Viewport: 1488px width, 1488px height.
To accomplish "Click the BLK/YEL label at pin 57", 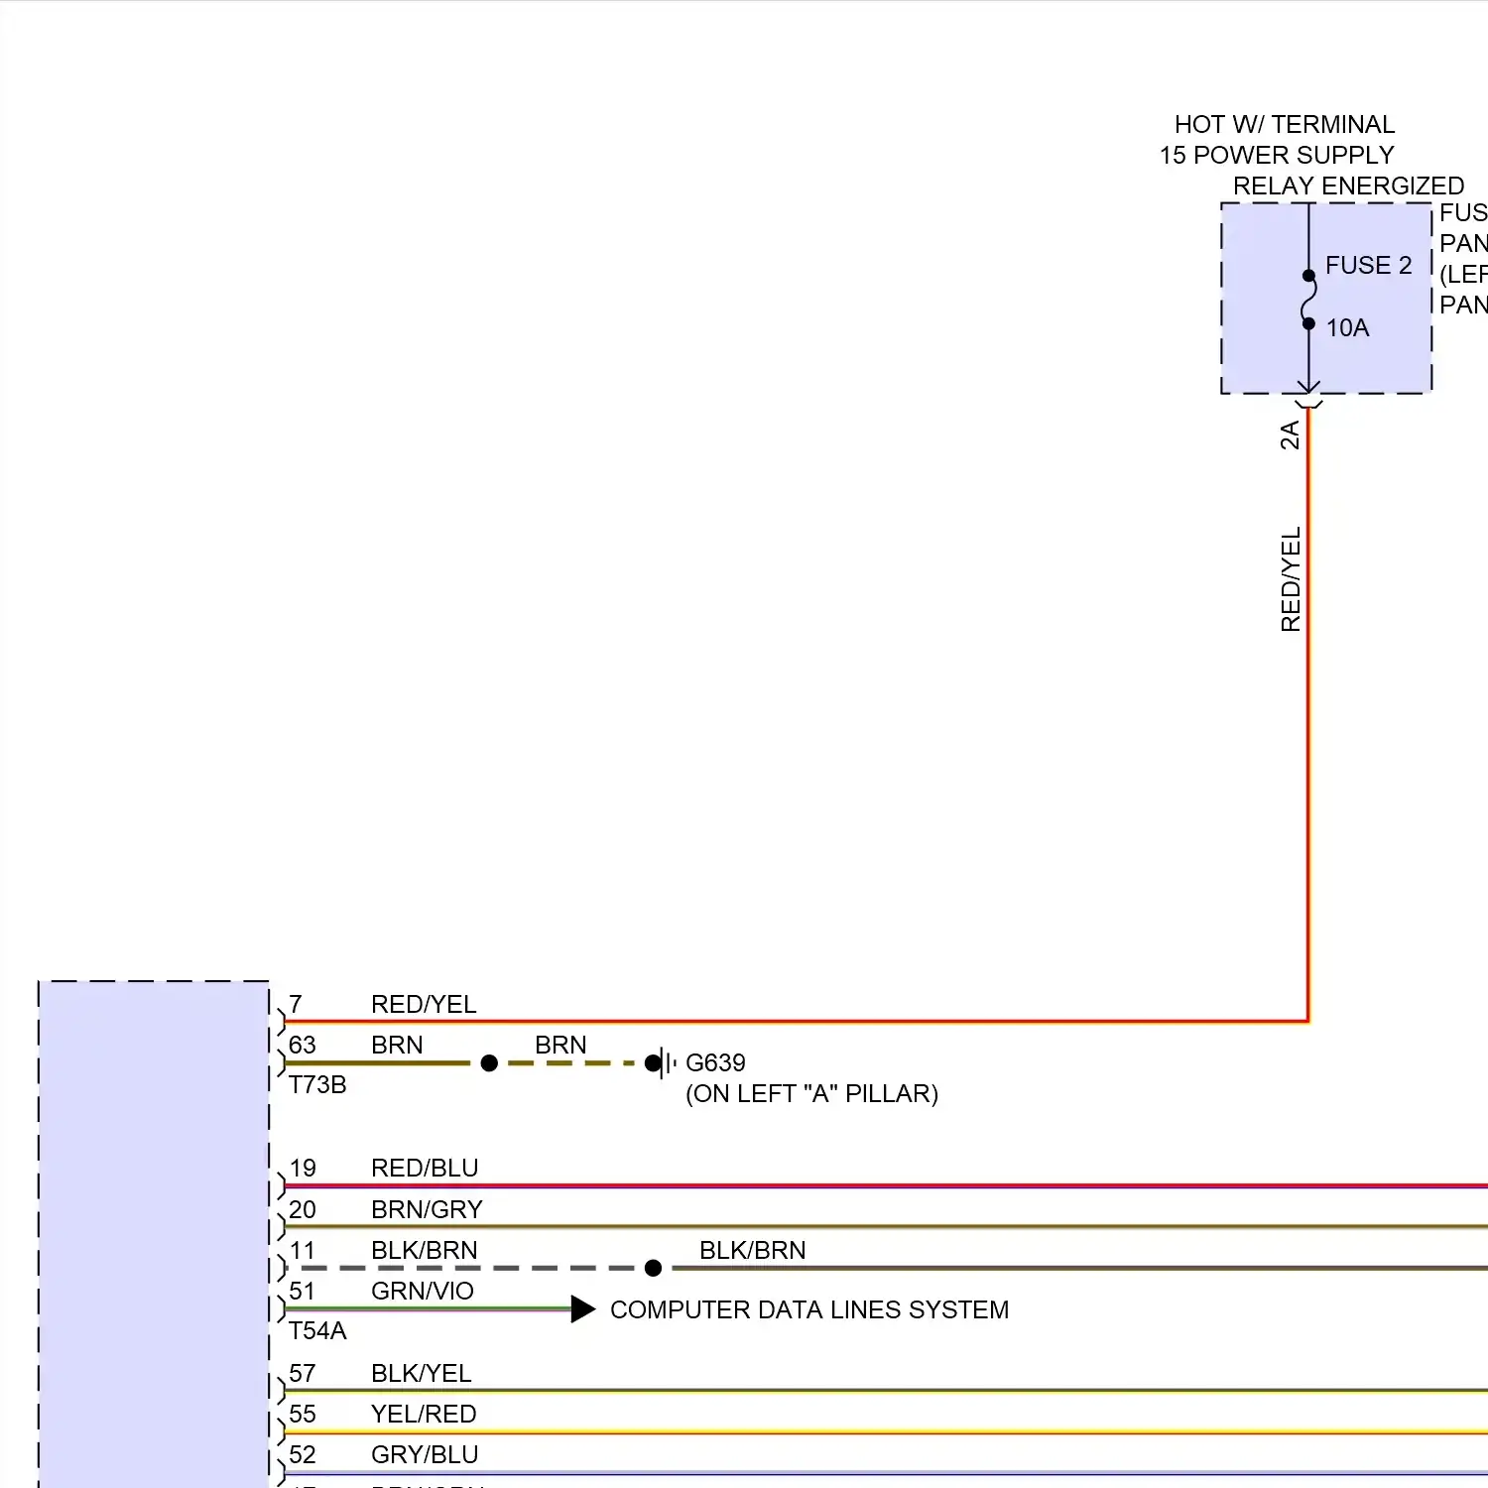I will pyautogui.click(x=422, y=1374).
